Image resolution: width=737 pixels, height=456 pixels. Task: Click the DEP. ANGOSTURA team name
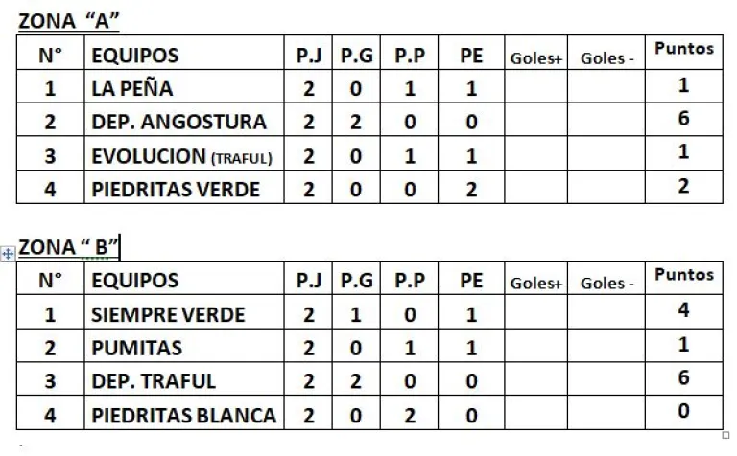(x=178, y=123)
